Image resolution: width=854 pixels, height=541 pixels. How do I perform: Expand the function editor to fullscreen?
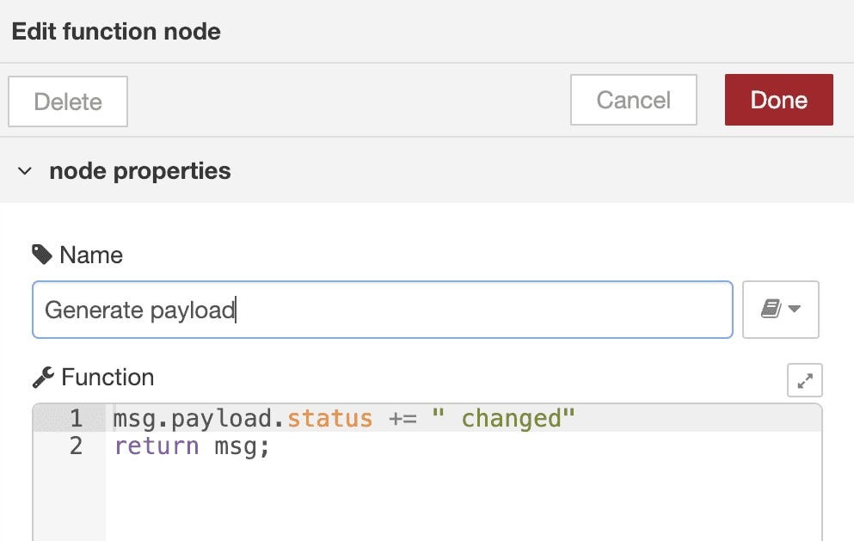point(804,380)
